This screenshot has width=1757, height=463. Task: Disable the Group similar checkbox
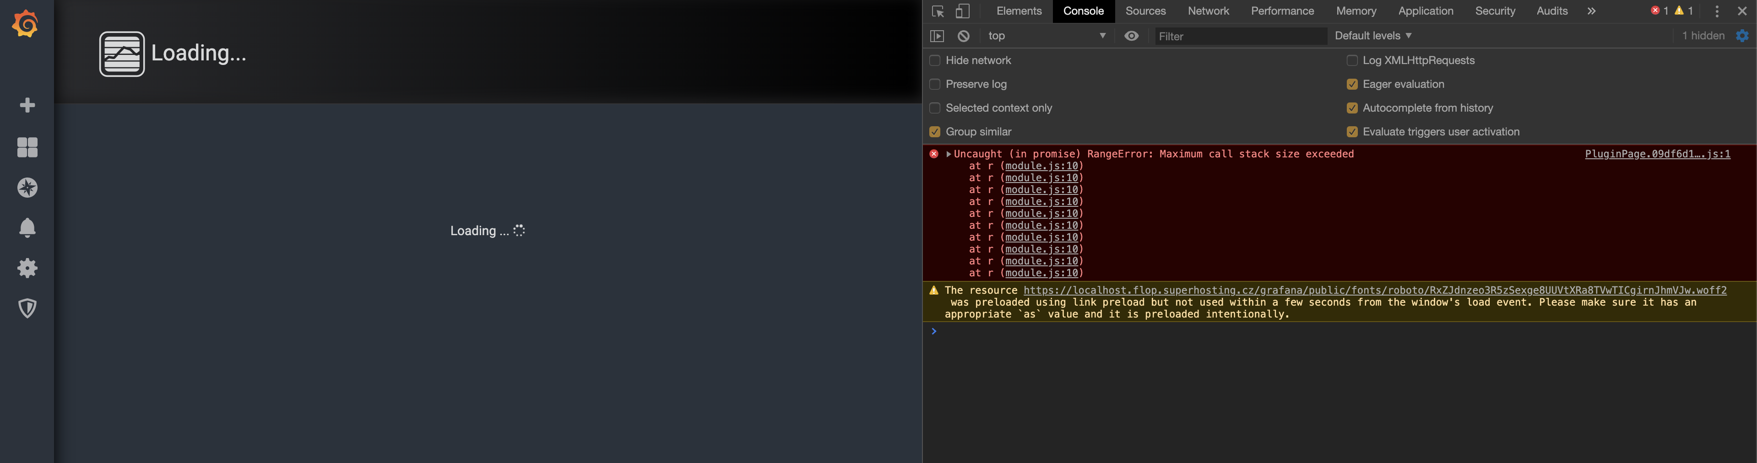(934, 132)
